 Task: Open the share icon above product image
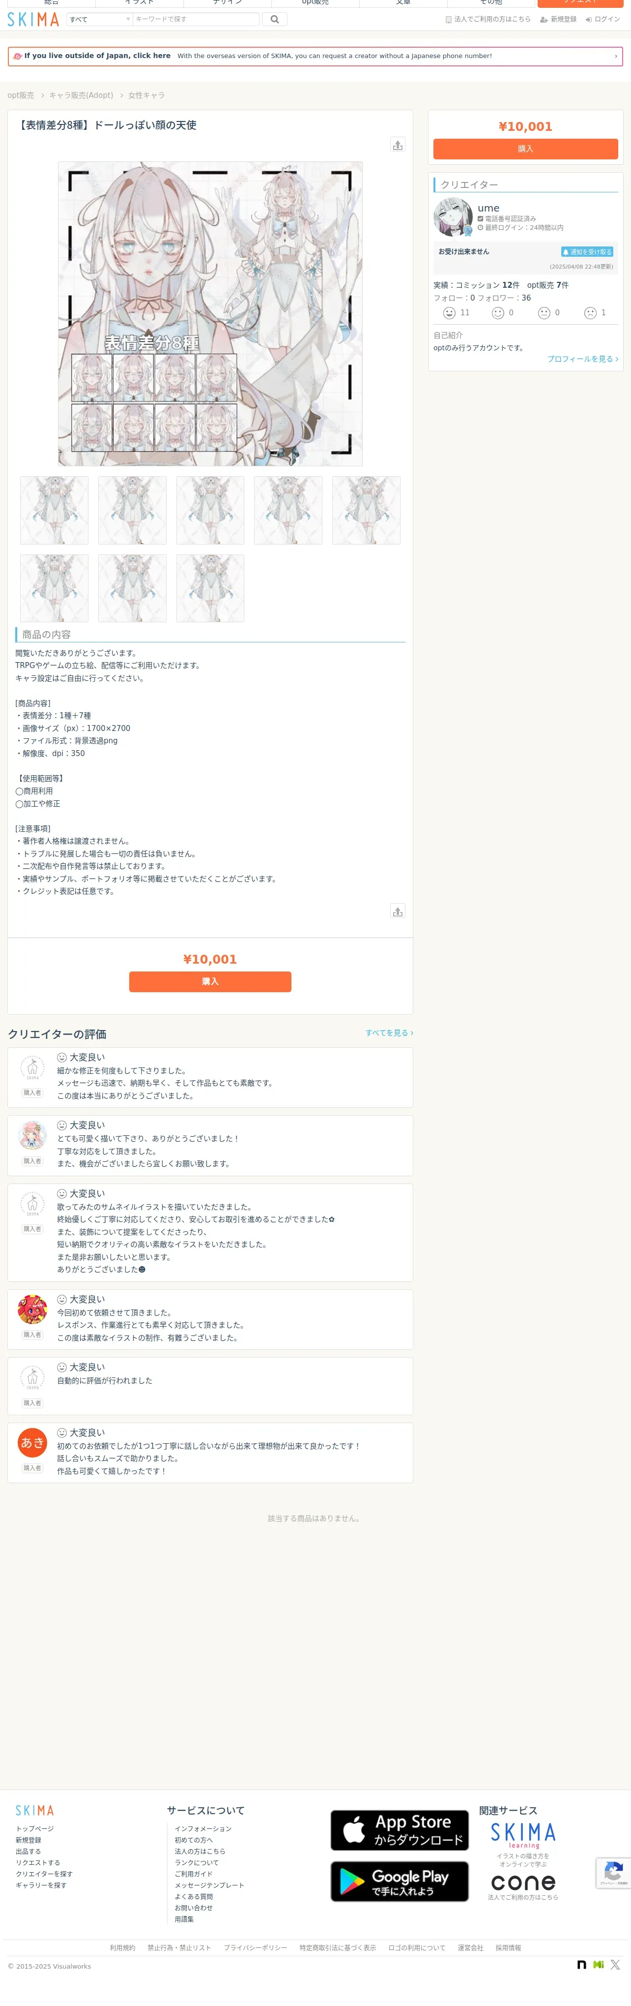pos(398,145)
